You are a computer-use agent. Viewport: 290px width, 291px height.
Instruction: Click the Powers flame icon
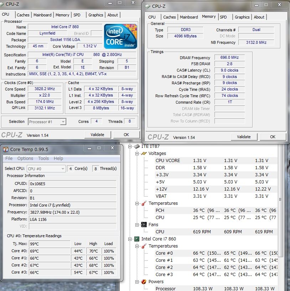pos(144,282)
